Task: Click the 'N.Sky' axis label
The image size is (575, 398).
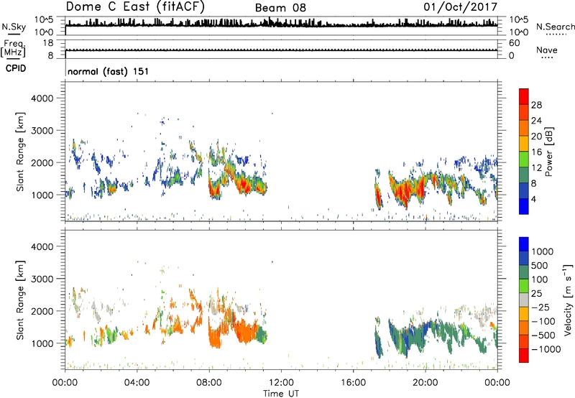Action: (14, 27)
